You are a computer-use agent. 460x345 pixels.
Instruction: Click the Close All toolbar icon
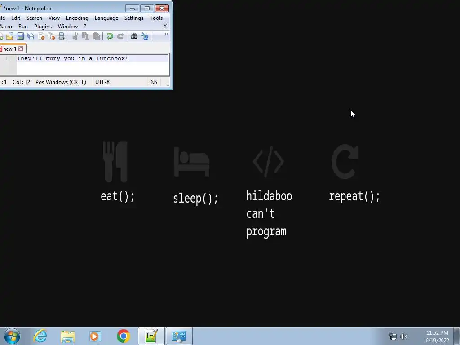point(51,36)
